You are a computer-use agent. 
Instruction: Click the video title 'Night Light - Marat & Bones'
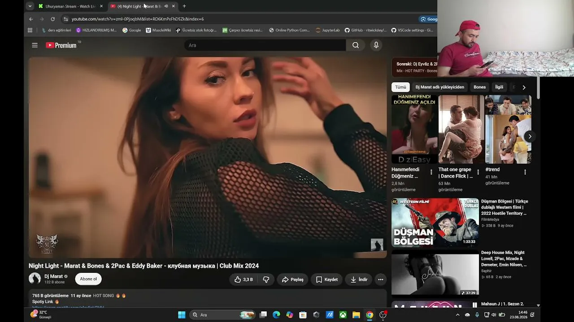(x=144, y=266)
